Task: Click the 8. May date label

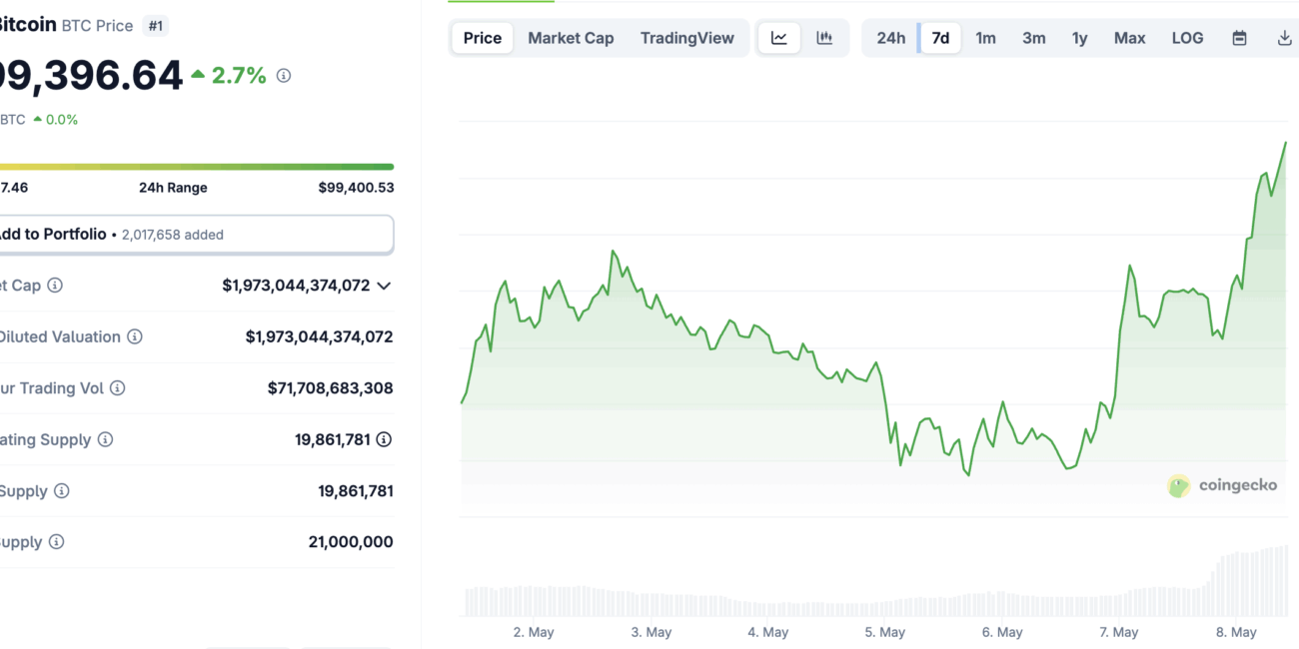Action: (x=1237, y=632)
